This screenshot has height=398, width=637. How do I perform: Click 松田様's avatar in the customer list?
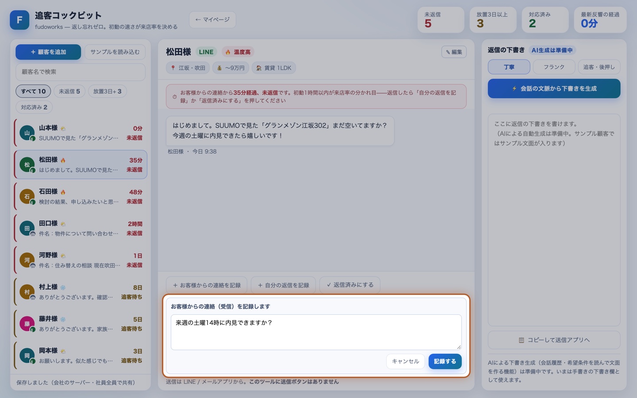coord(27,165)
